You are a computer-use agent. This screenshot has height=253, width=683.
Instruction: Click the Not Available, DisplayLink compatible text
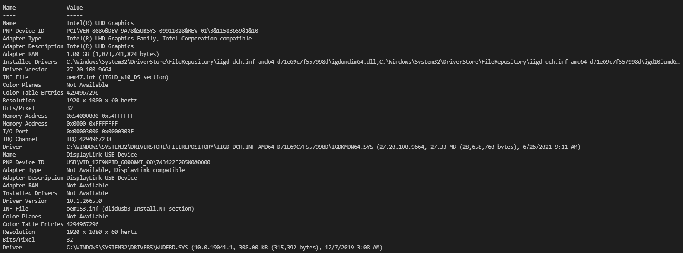125,170
